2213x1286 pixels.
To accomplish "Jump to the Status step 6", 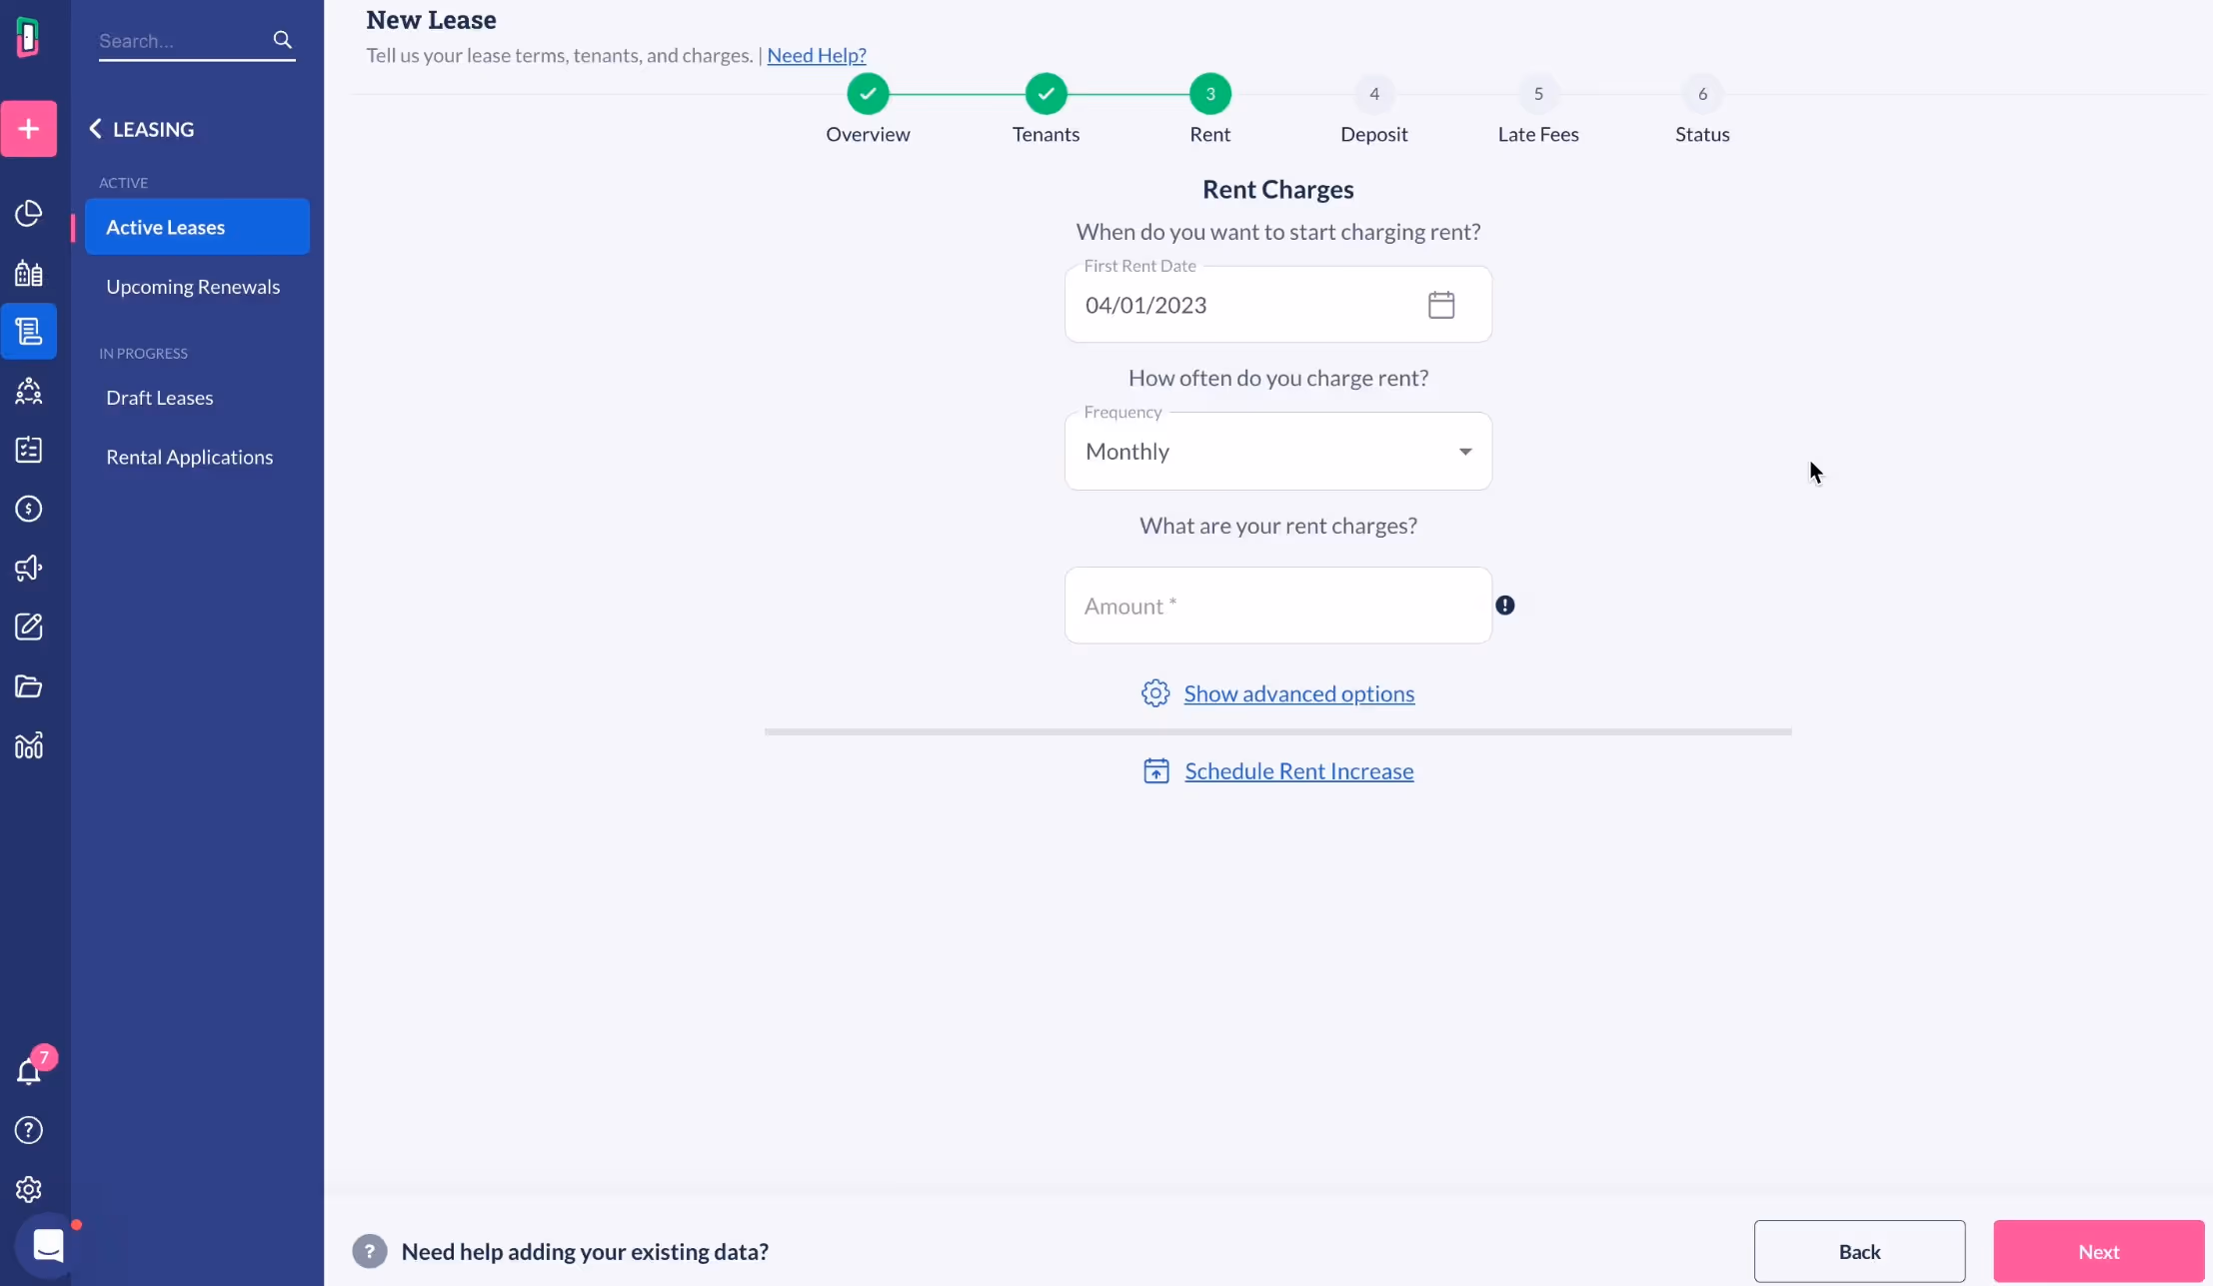I will point(1702,109).
